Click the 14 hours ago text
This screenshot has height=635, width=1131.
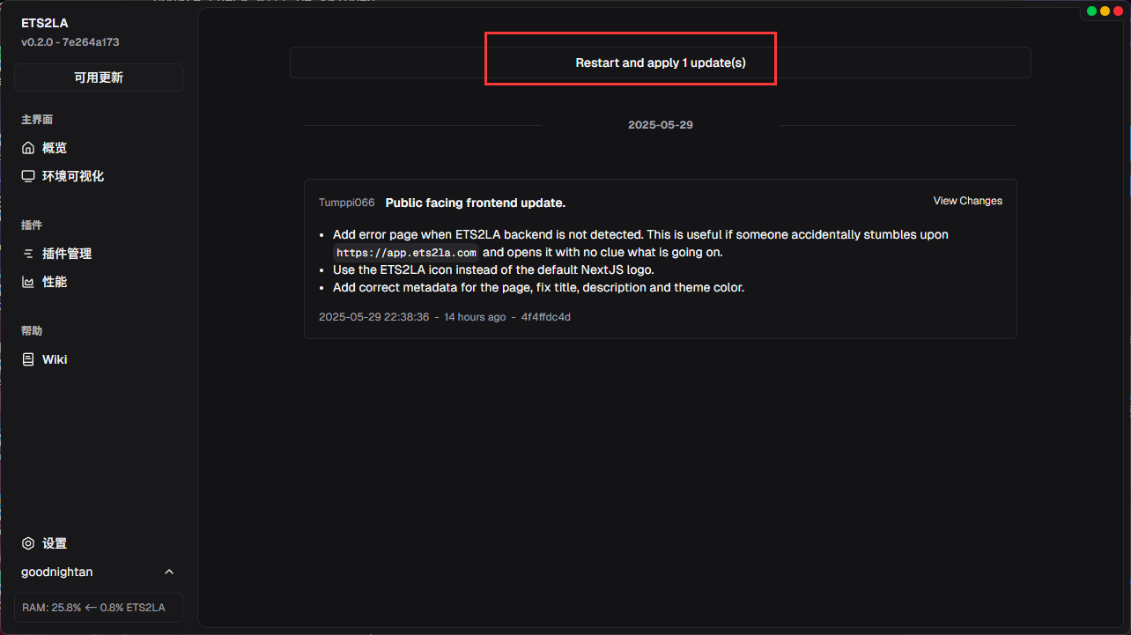(475, 317)
